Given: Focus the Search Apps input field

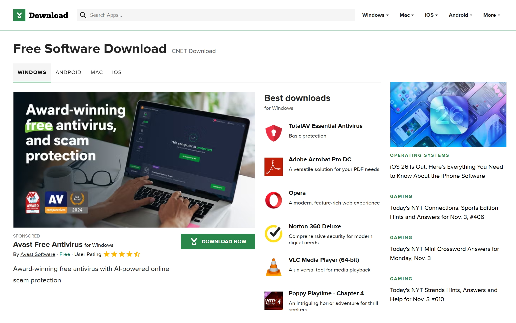Looking at the screenshot, I should [216, 15].
